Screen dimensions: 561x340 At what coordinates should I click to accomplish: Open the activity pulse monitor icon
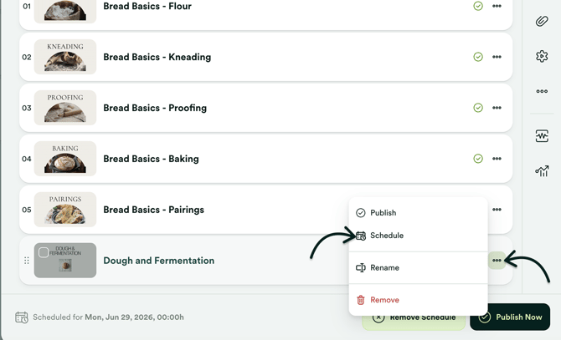(x=542, y=136)
